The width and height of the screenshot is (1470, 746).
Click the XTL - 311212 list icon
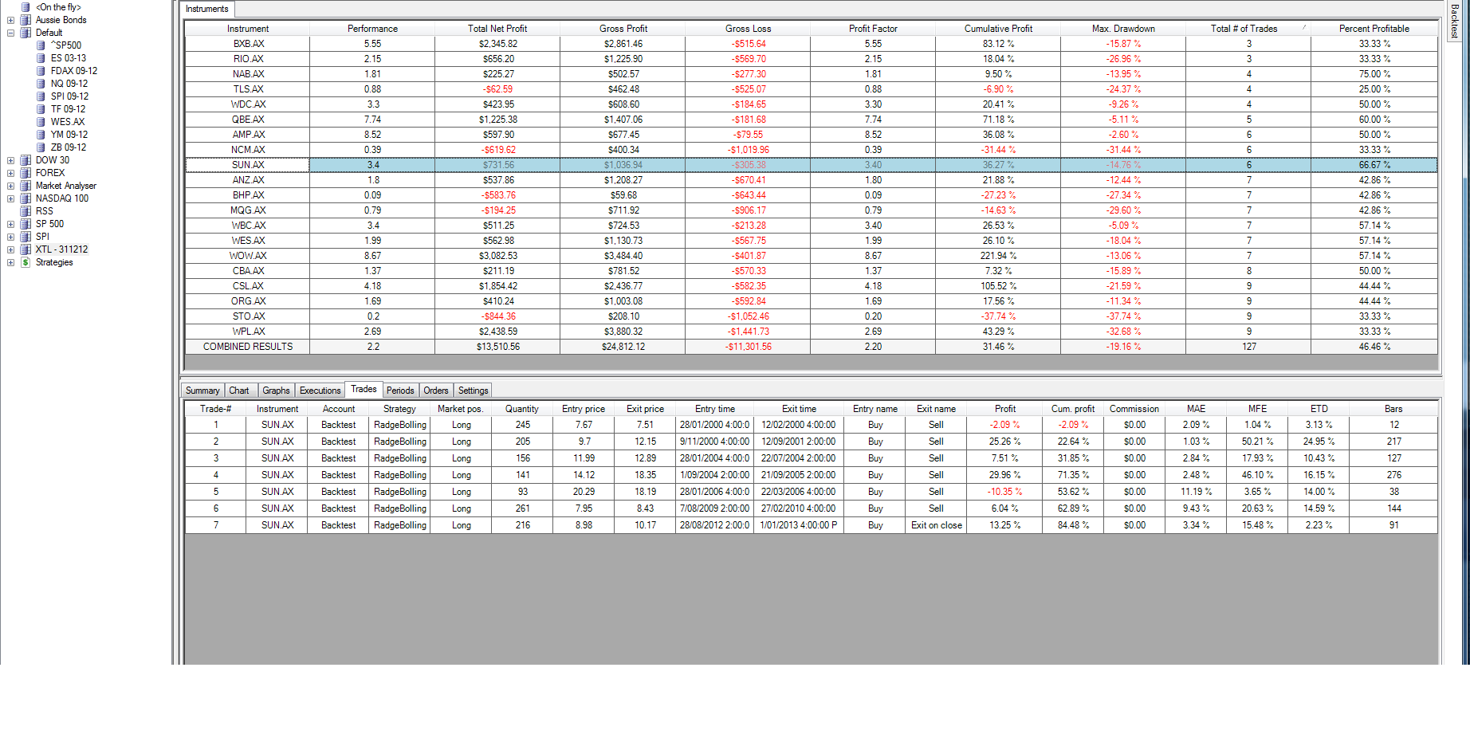click(x=26, y=249)
